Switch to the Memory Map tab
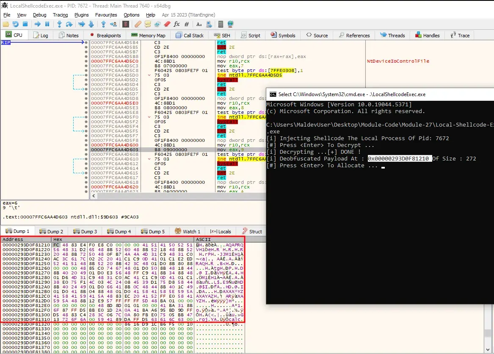Screen dimensions: 494x354 click(x=148, y=36)
